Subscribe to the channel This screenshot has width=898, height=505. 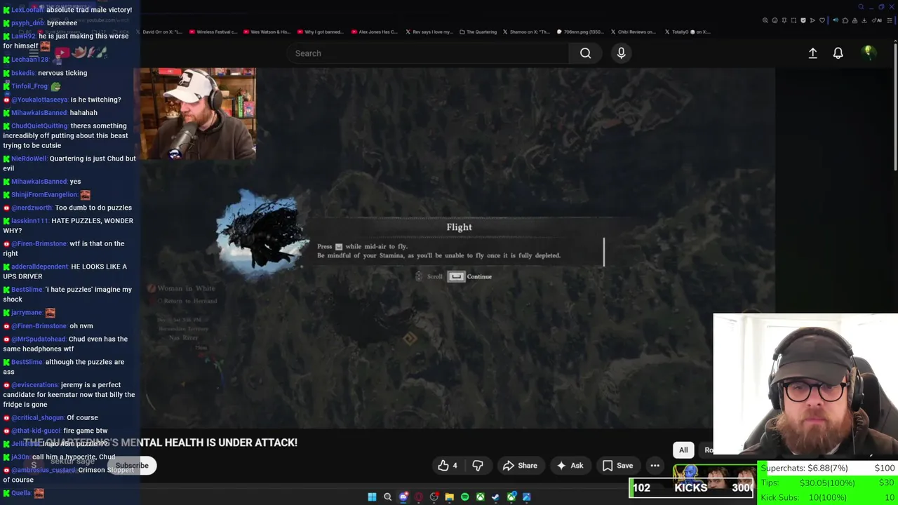[132, 465]
